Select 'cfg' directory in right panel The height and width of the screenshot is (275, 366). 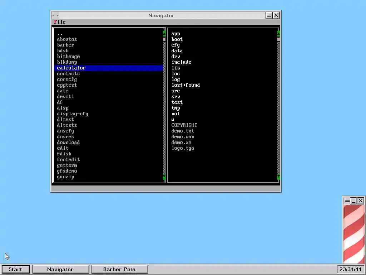coord(223,45)
